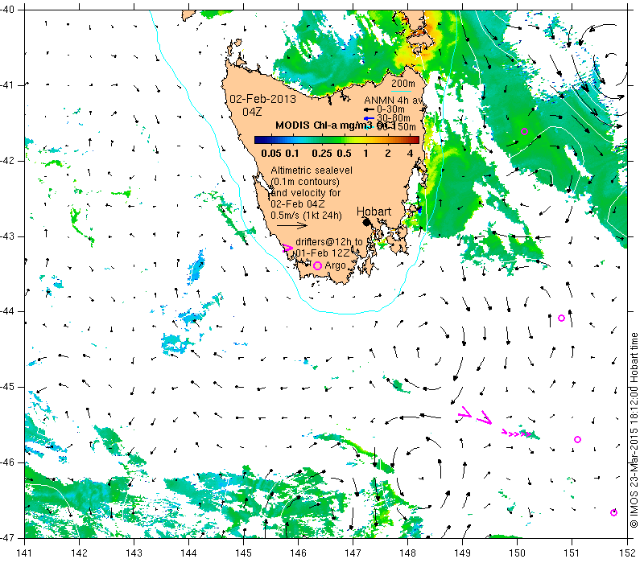Click the blue ANMN mooring marker east of Hobart

[419, 210]
